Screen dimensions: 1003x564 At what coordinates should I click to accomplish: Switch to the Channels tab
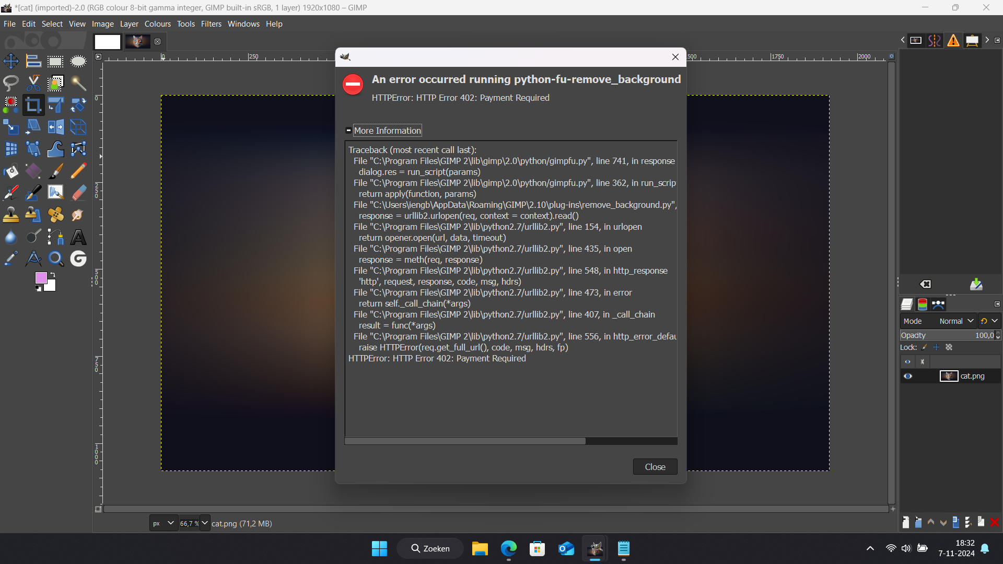[923, 304]
